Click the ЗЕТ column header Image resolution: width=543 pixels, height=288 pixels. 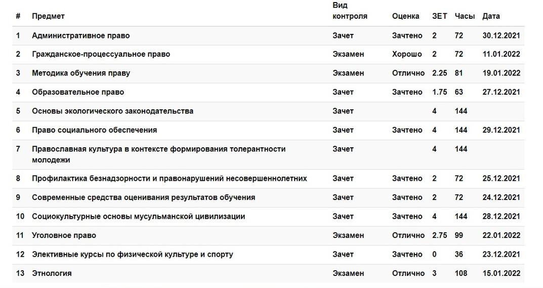440,16
